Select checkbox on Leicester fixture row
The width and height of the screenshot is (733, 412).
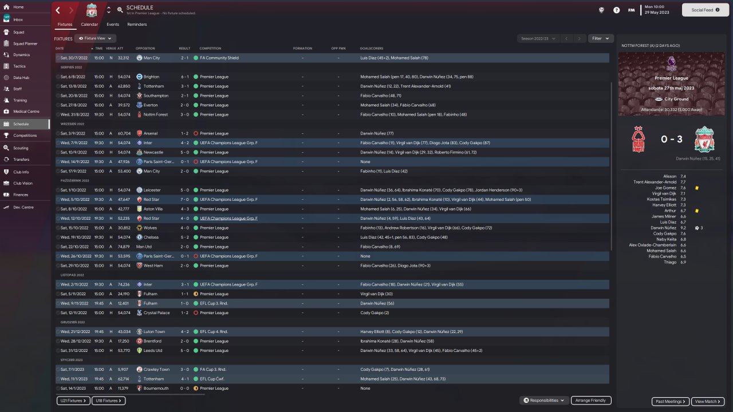(x=58, y=190)
